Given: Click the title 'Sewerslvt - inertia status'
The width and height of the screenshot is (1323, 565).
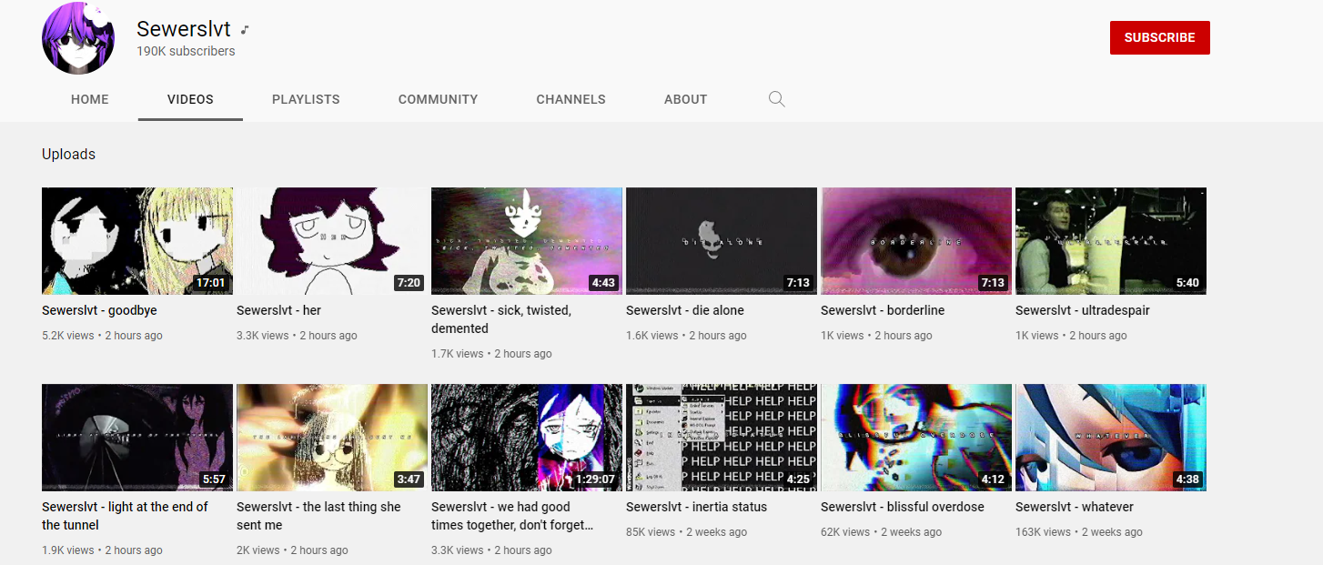Looking at the screenshot, I should [x=696, y=507].
